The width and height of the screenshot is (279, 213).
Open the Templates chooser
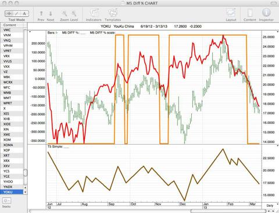[x=113, y=13]
